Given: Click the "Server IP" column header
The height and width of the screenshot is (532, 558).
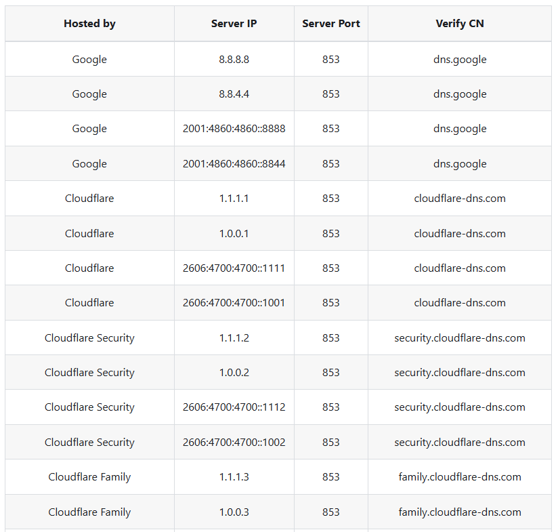Looking at the screenshot, I should click(x=234, y=24).
